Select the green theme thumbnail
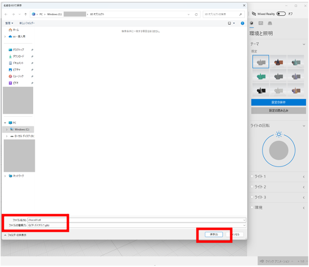The image size is (309, 267). tap(261, 75)
